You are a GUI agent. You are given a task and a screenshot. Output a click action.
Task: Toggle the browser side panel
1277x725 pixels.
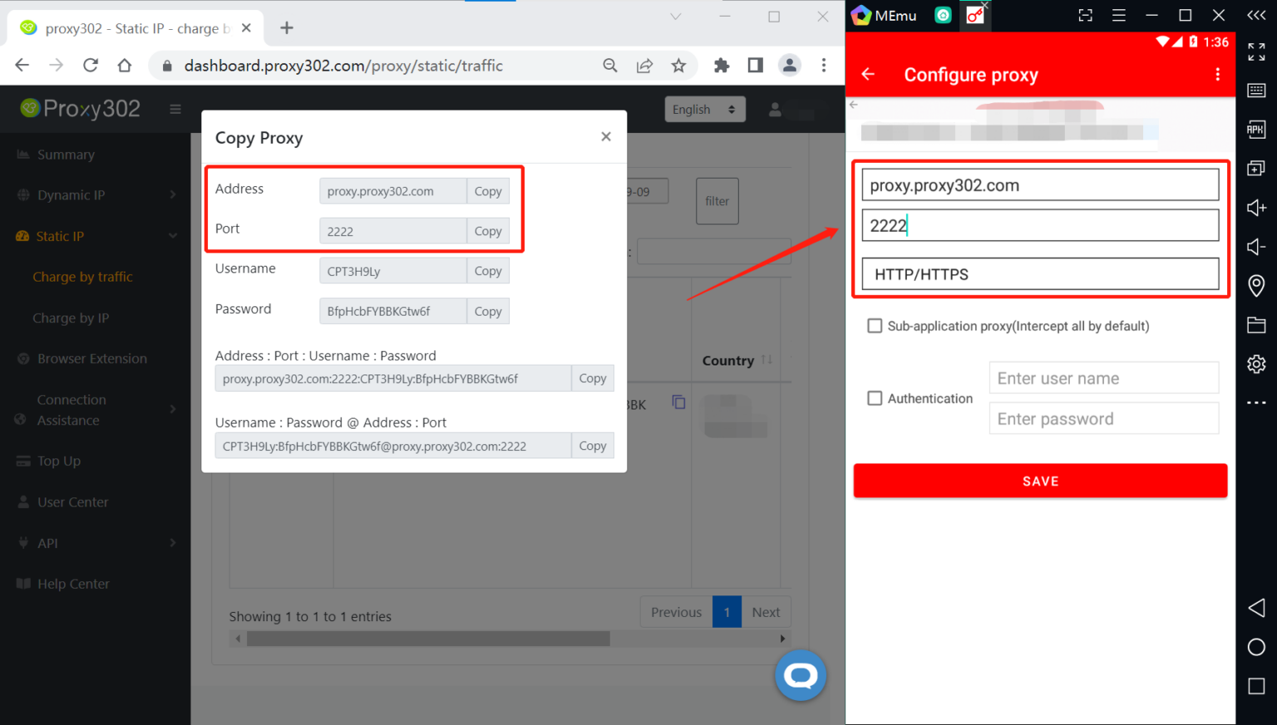click(x=755, y=66)
